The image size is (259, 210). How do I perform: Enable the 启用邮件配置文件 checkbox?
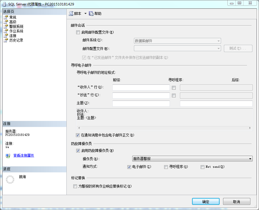[x=78, y=32]
